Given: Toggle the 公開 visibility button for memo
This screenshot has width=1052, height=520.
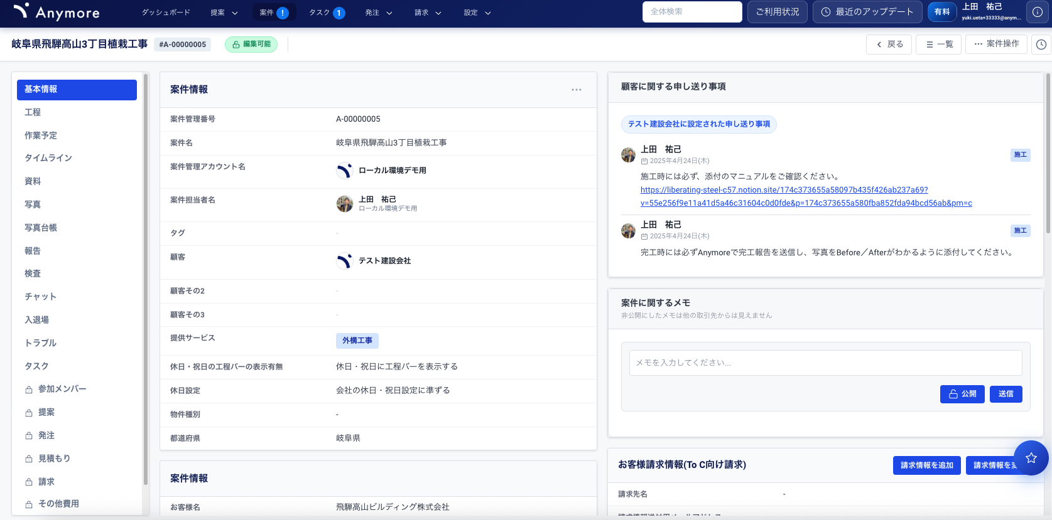Looking at the screenshot, I should tap(962, 394).
